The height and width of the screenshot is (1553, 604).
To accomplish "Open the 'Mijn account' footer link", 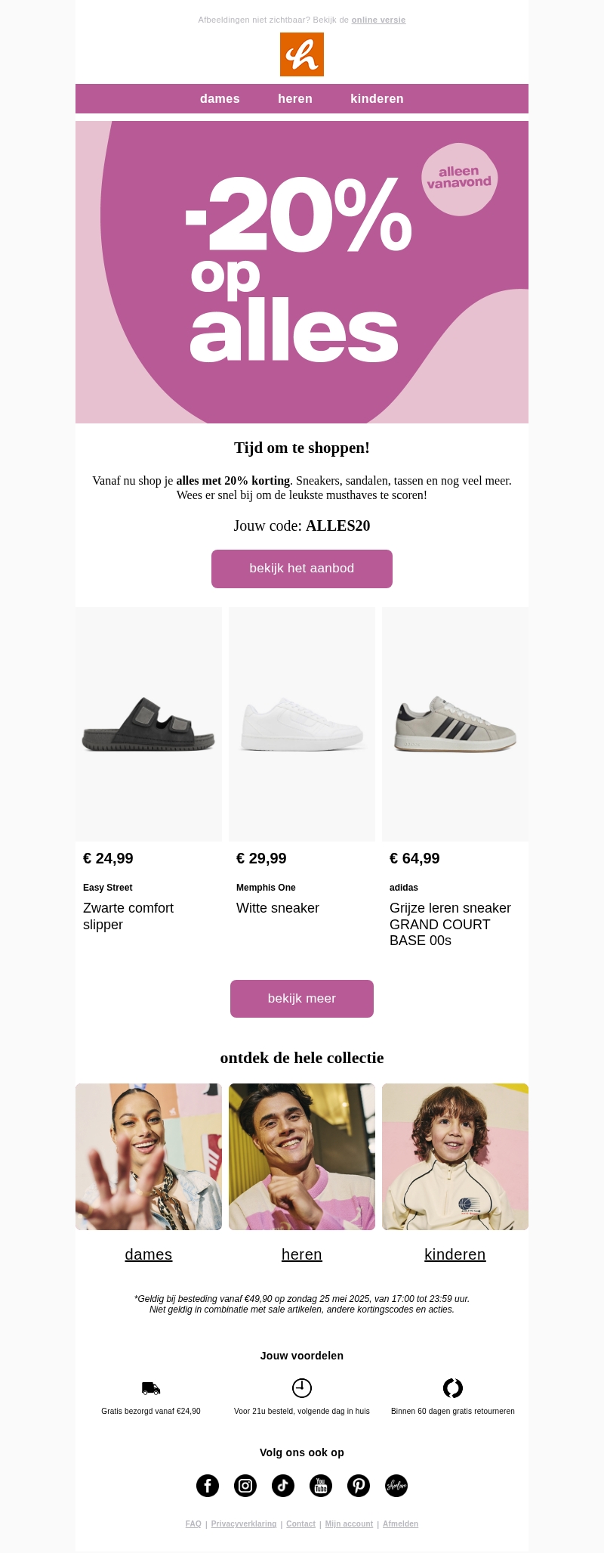I will click(349, 1524).
